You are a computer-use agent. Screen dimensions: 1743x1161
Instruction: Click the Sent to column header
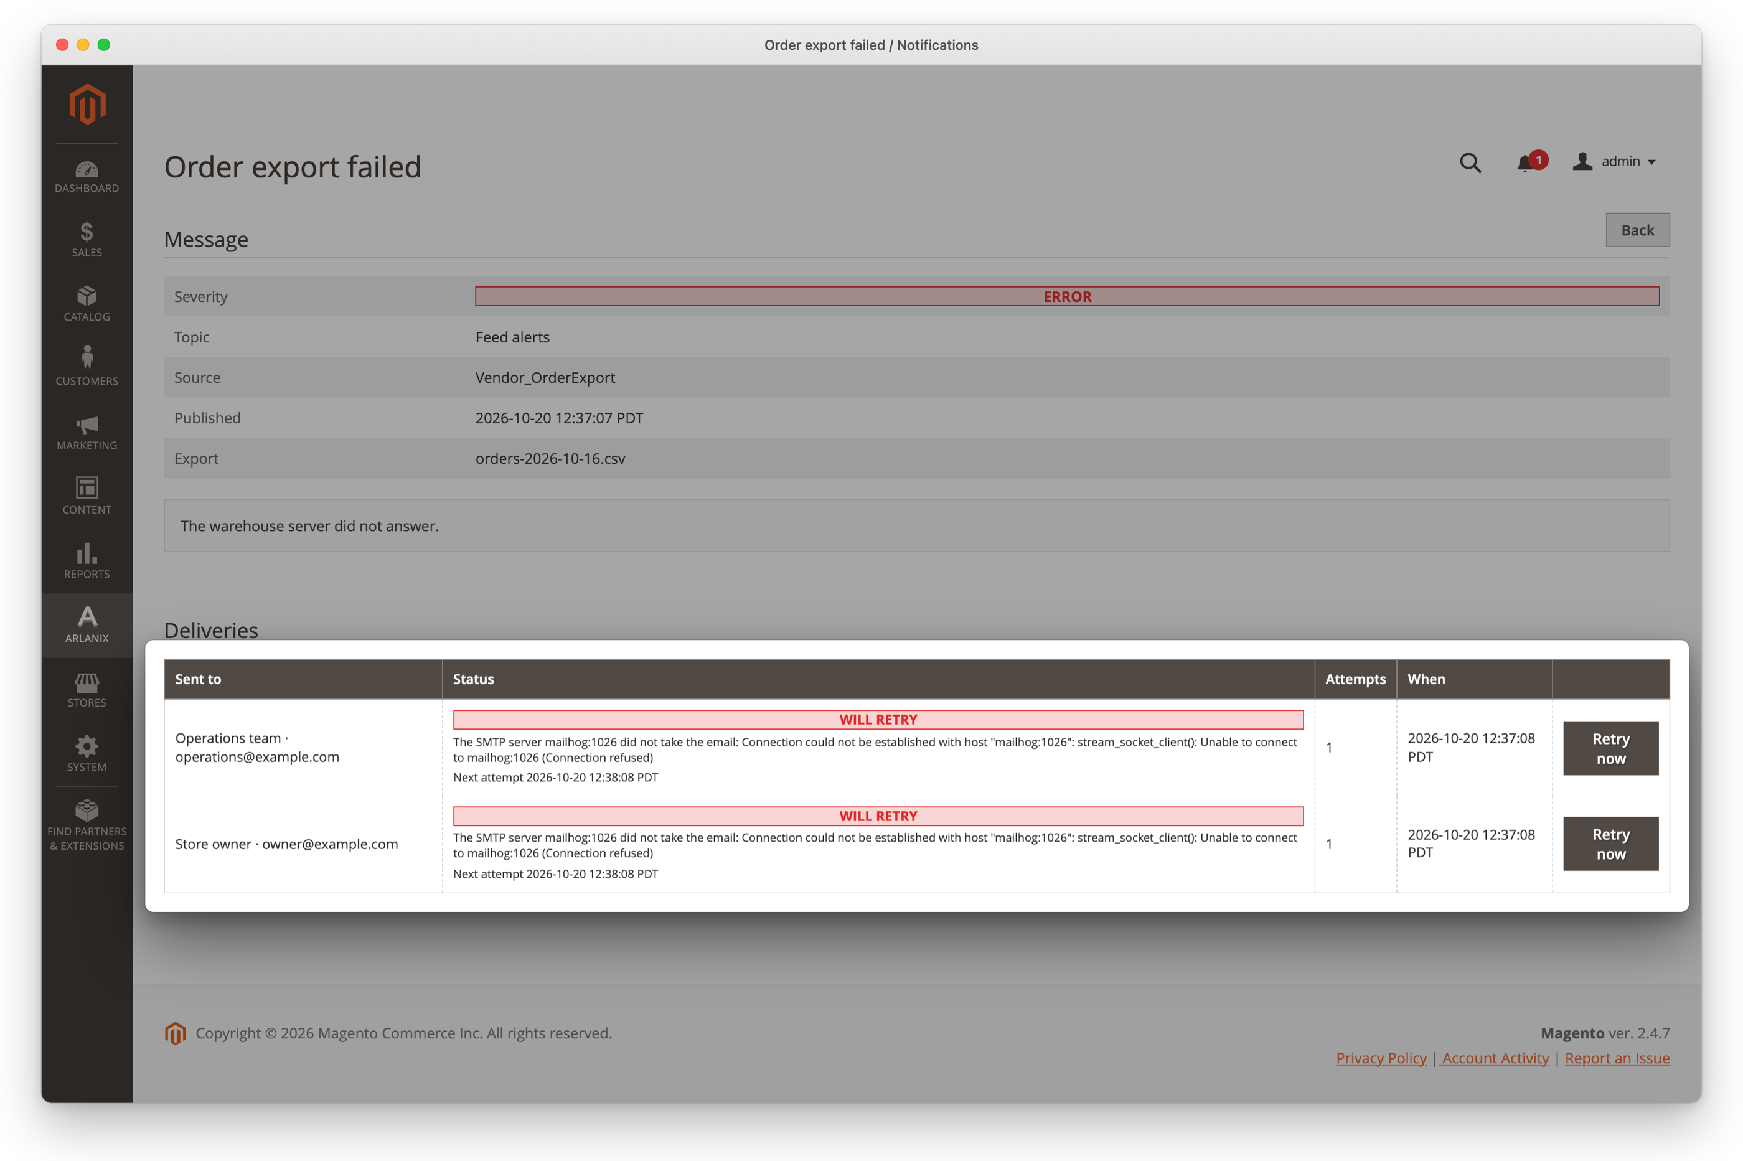coord(303,679)
